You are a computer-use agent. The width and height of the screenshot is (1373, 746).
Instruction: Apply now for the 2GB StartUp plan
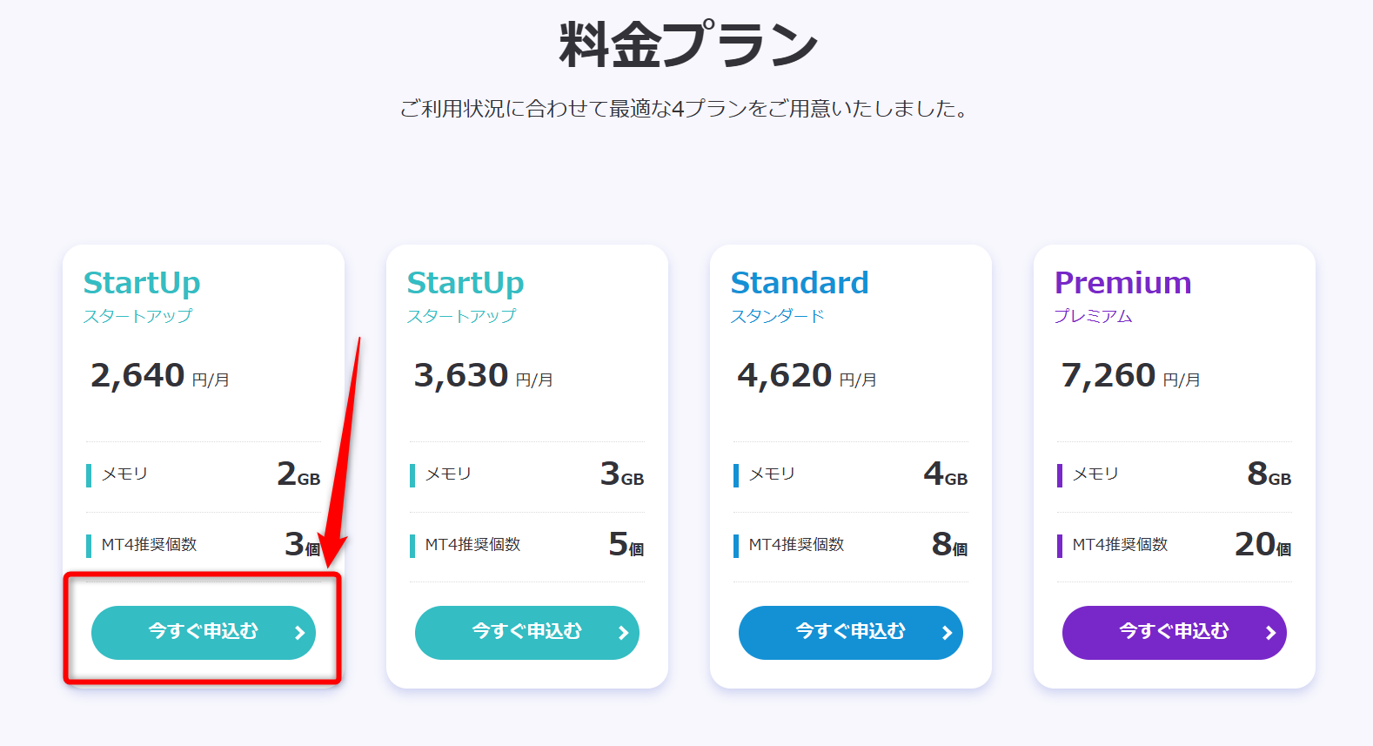coord(203,632)
